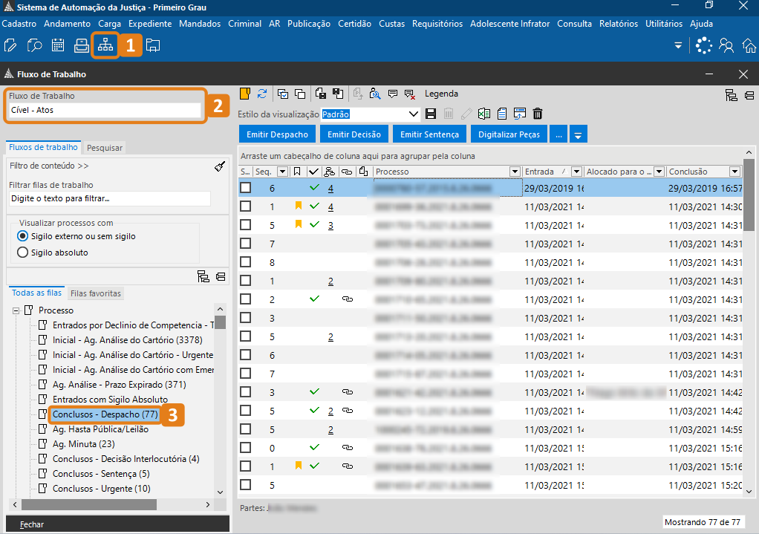Click the document search magnifier icon
The width and height of the screenshot is (759, 534).
coord(34,45)
